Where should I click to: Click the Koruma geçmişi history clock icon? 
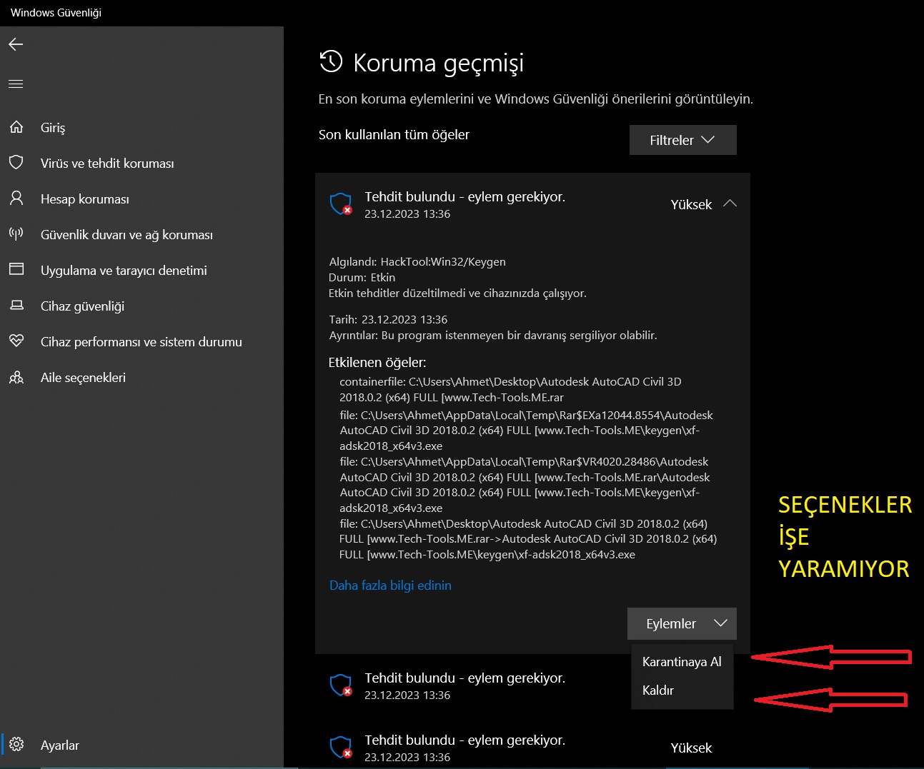point(331,62)
